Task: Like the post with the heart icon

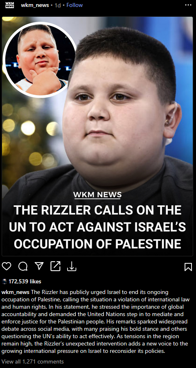Action: point(7,266)
